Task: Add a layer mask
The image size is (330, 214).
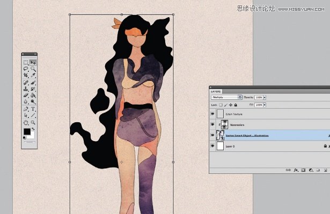Action: pos(303,170)
